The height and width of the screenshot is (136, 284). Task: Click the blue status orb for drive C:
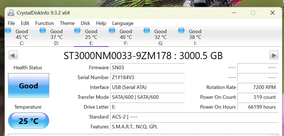coord(8,30)
